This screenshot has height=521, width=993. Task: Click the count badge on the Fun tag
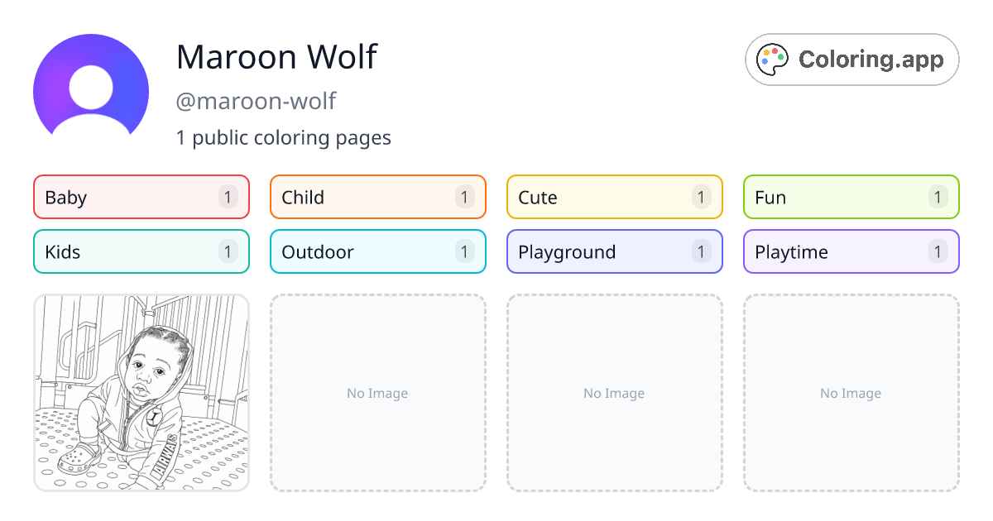(938, 197)
